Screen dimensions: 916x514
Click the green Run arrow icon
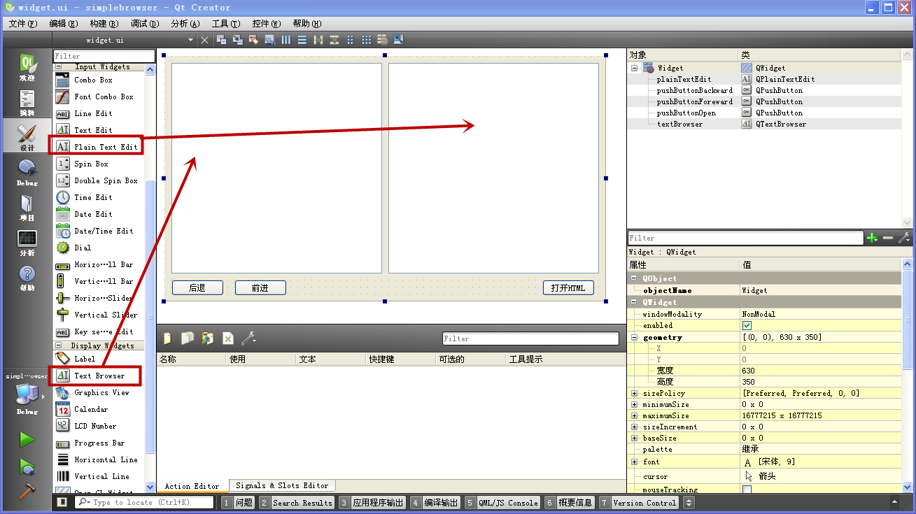(27, 438)
